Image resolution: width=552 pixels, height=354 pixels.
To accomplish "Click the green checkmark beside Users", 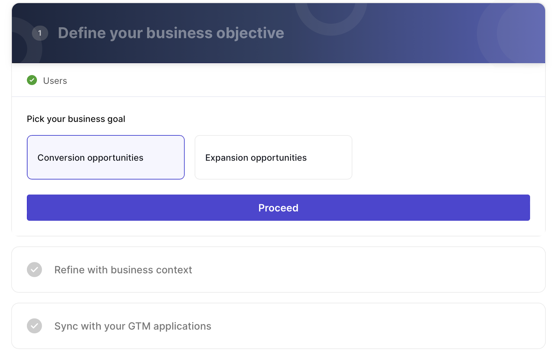I will tap(32, 80).
